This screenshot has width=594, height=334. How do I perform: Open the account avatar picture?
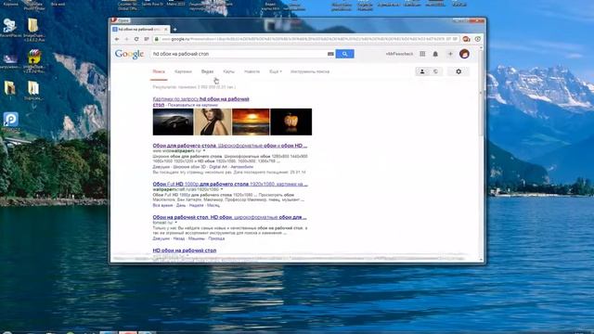(464, 54)
